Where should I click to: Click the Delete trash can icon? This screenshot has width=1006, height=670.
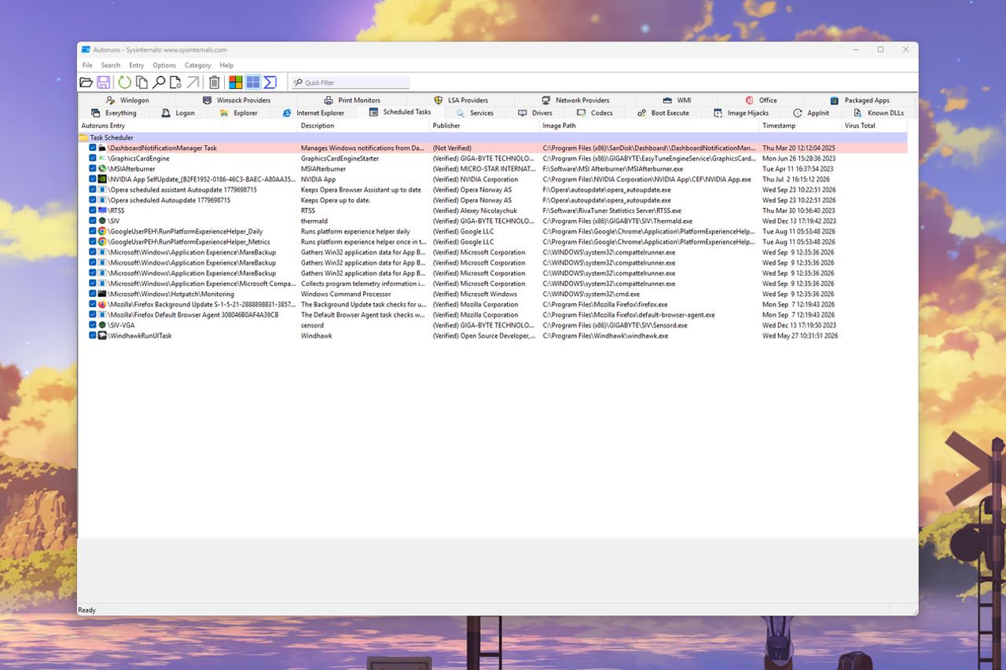coord(214,82)
